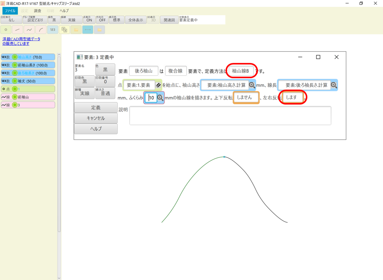Screen dimensions: 383x280
Task: Open the ヘルプ menu in the menu bar
Action: pos(64,10)
